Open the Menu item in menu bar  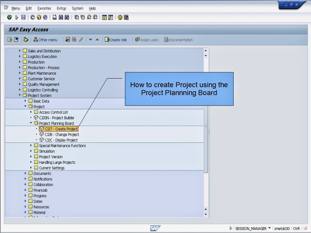tap(16, 8)
